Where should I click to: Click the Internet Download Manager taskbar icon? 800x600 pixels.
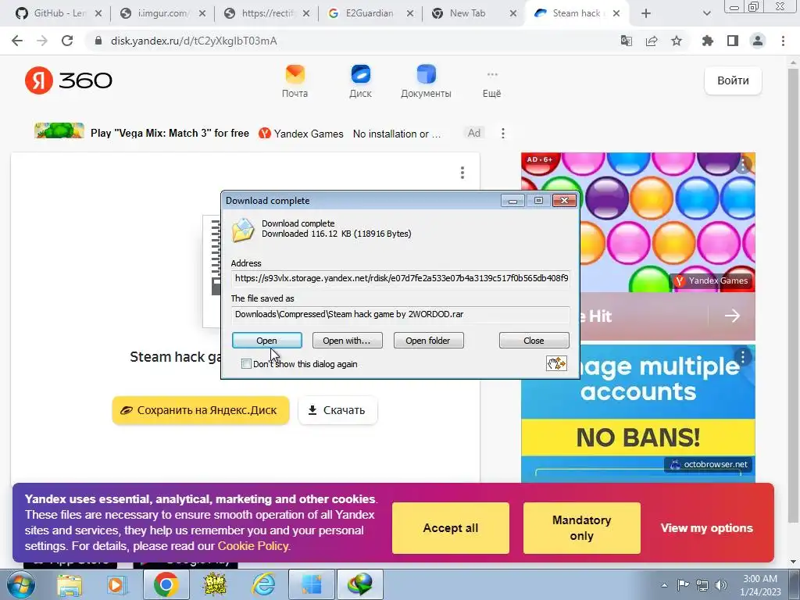coord(360,584)
